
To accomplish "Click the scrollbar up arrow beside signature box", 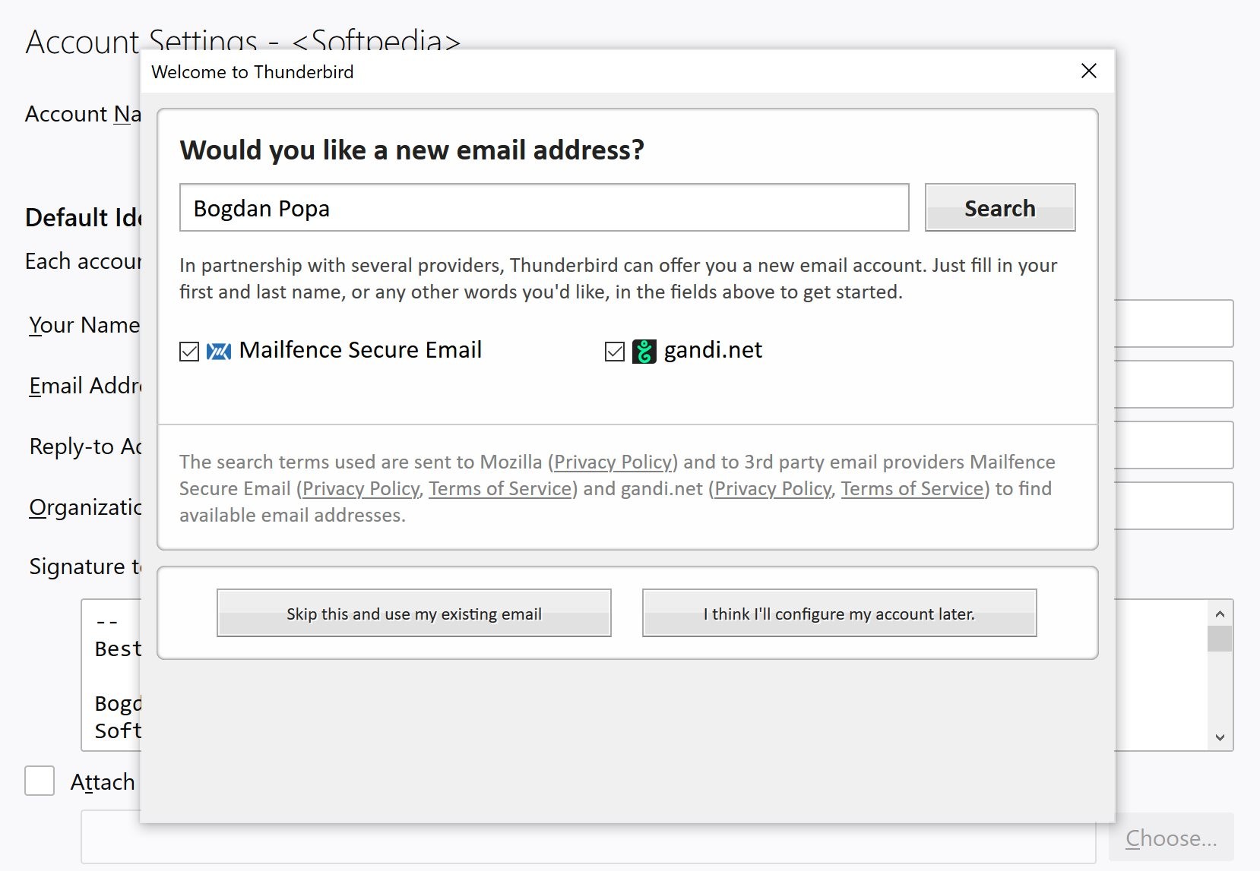I will (1220, 612).
